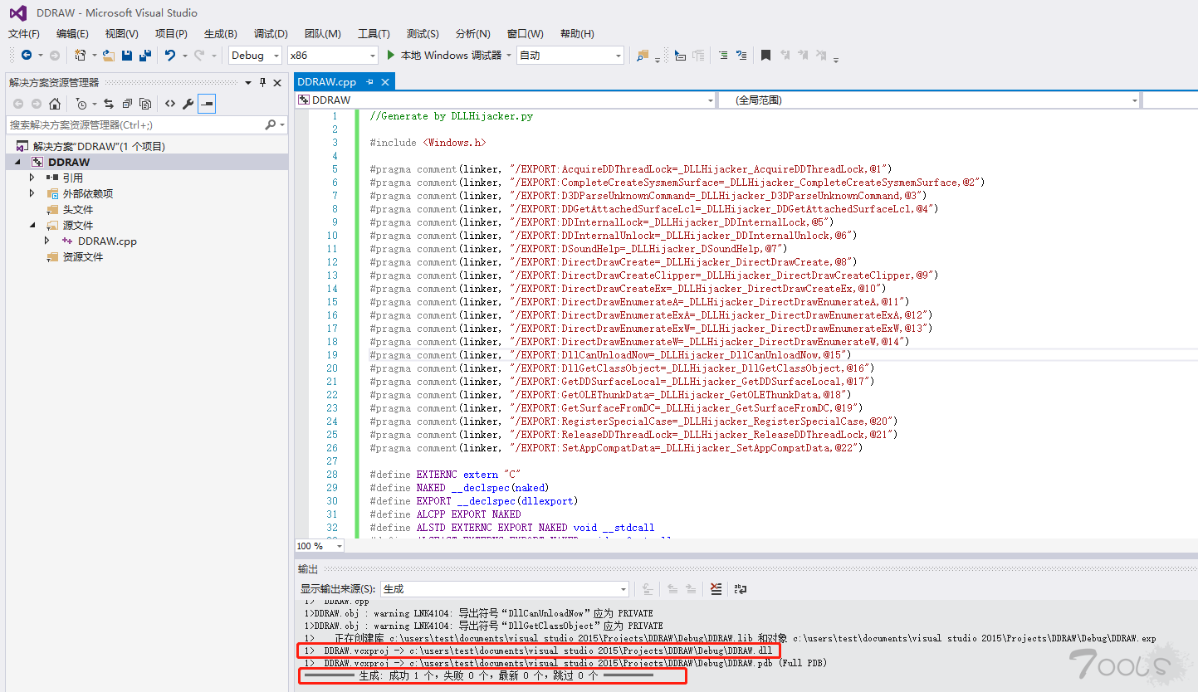Viewport: 1198px width, 692px height.
Task: Open the 生成(B) menu
Action: click(221, 34)
